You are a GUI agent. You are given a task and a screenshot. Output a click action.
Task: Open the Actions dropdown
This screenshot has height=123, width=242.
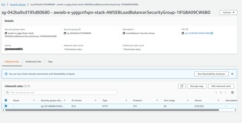click(228, 12)
